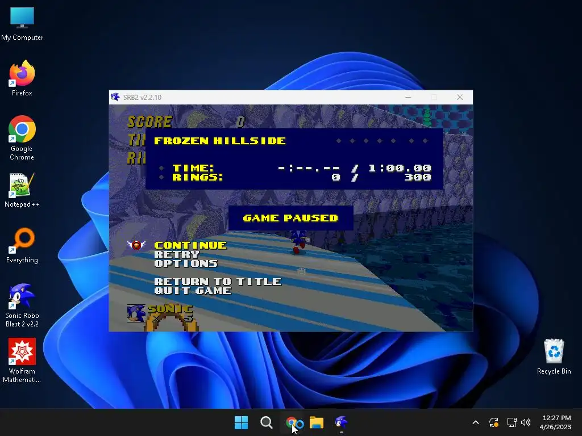Click the update sync tray icon
The height and width of the screenshot is (436, 582).
pyautogui.click(x=494, y=422)
